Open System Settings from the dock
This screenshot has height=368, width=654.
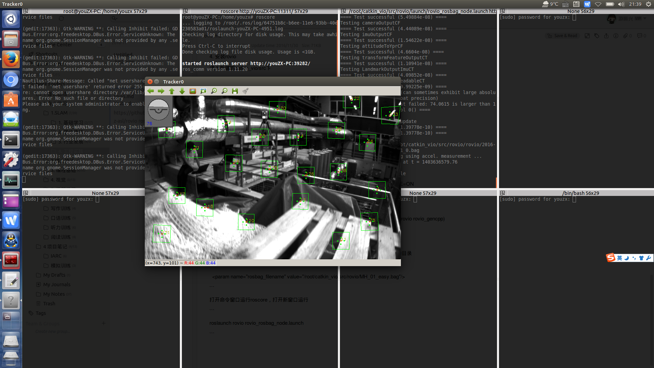[x=11, y=160]
